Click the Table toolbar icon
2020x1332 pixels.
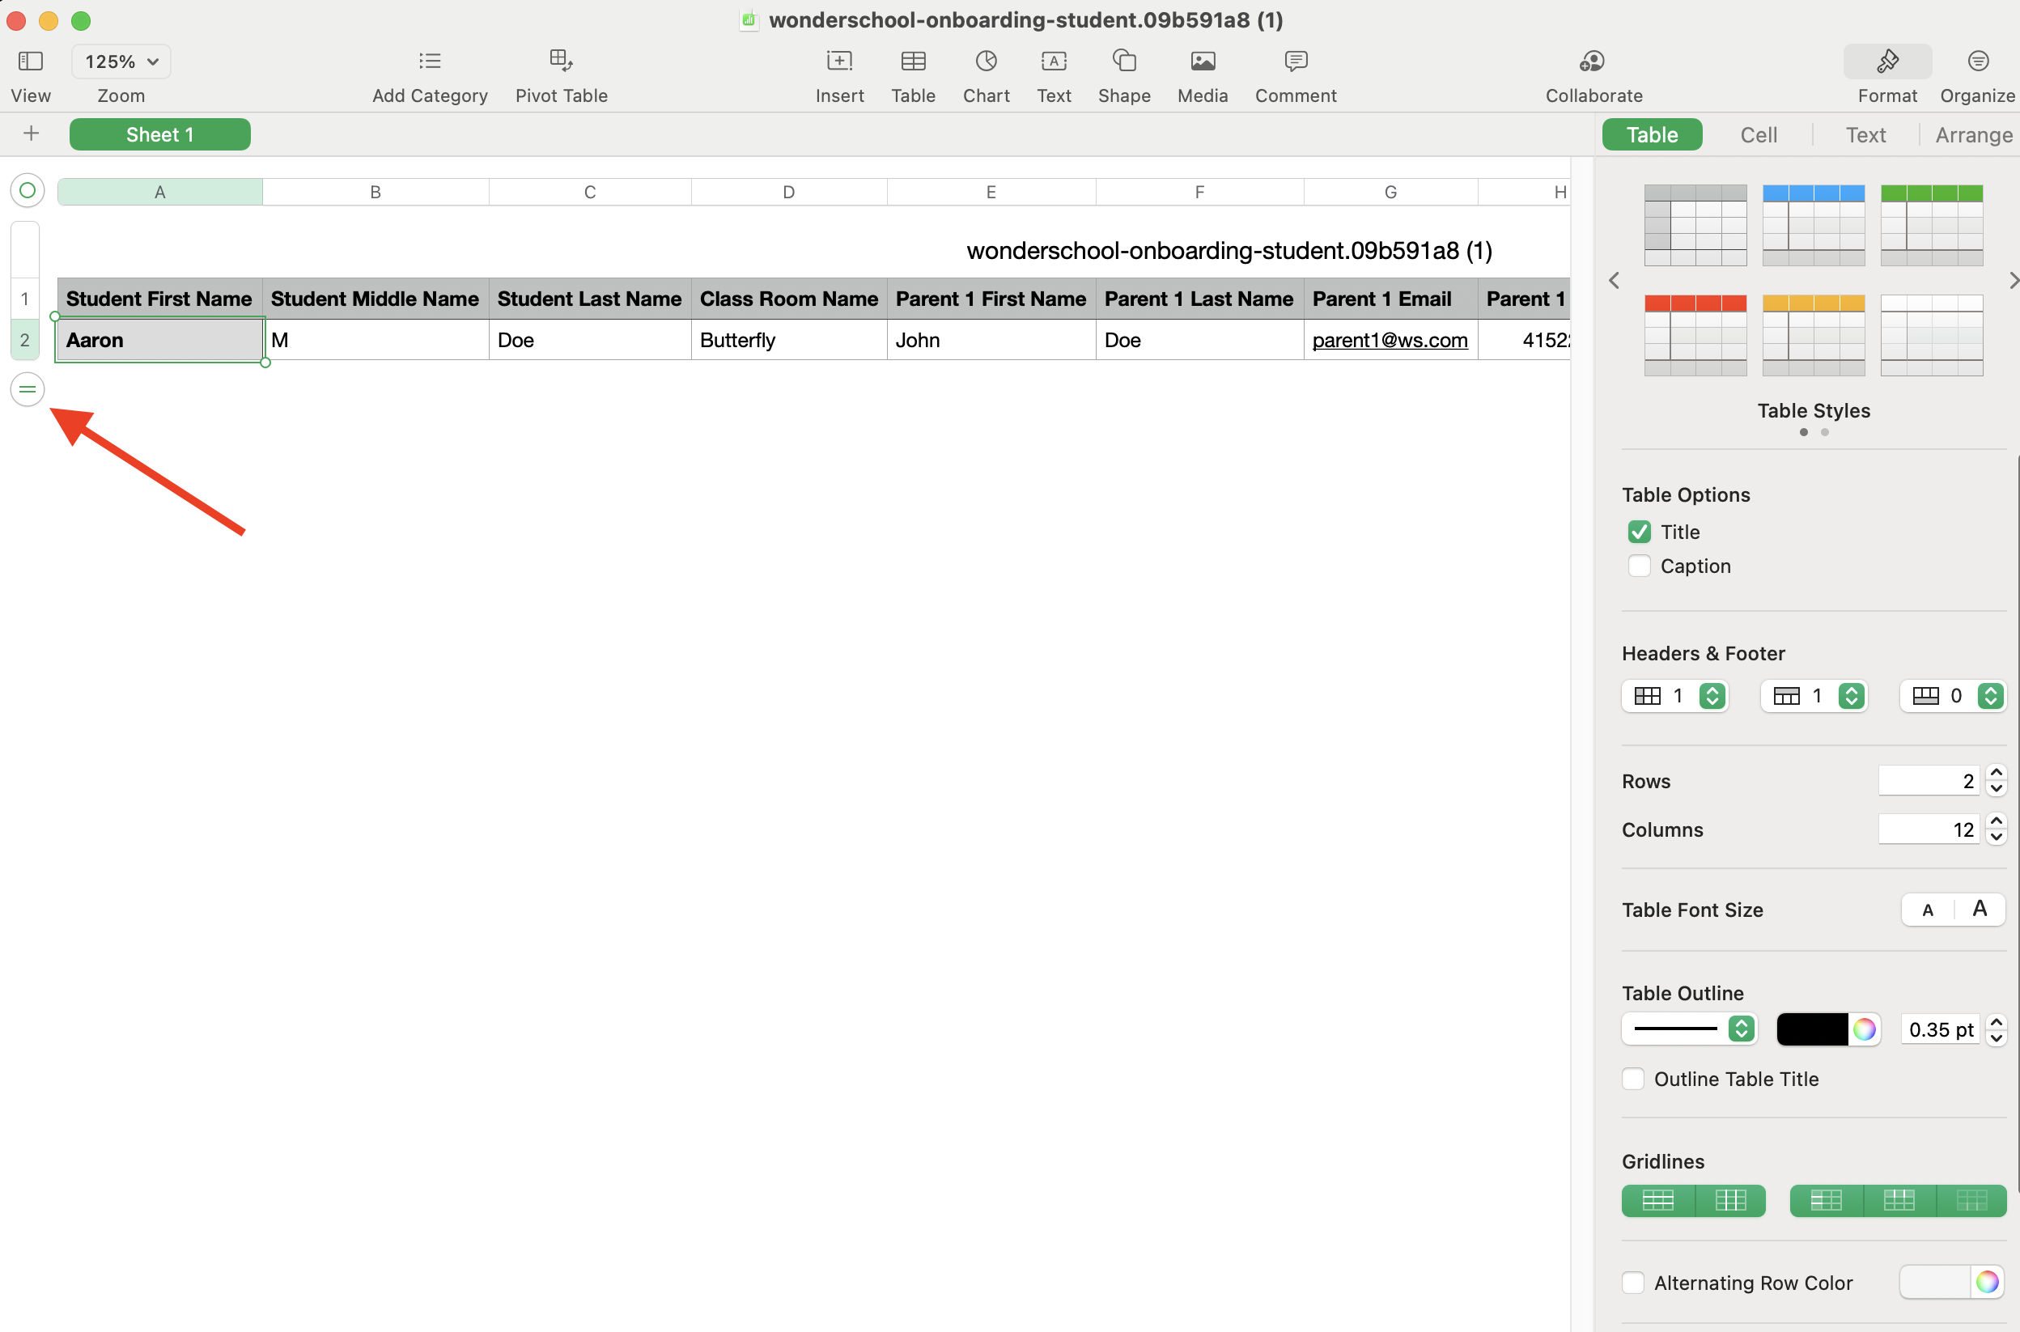913,61
